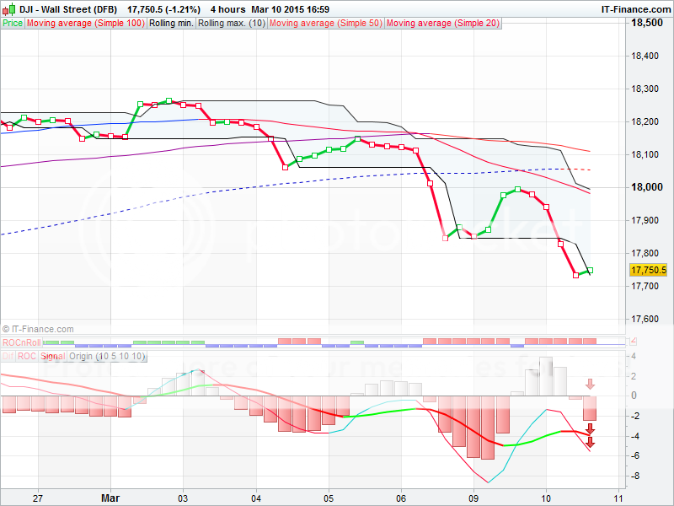Select the Moving average (Simple 20) label

441,24
